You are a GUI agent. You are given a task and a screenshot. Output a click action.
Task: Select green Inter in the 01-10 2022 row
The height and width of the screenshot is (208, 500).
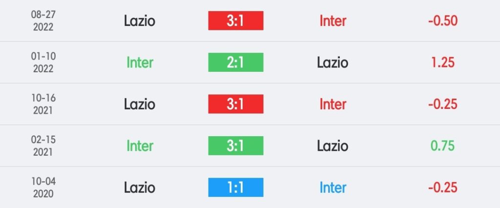coord(140,62)
